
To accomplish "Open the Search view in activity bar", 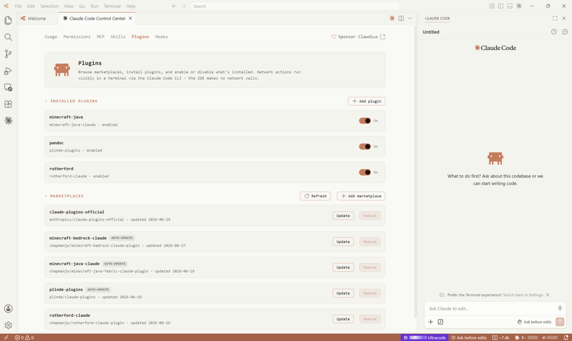I will click(x=8, y=37).
